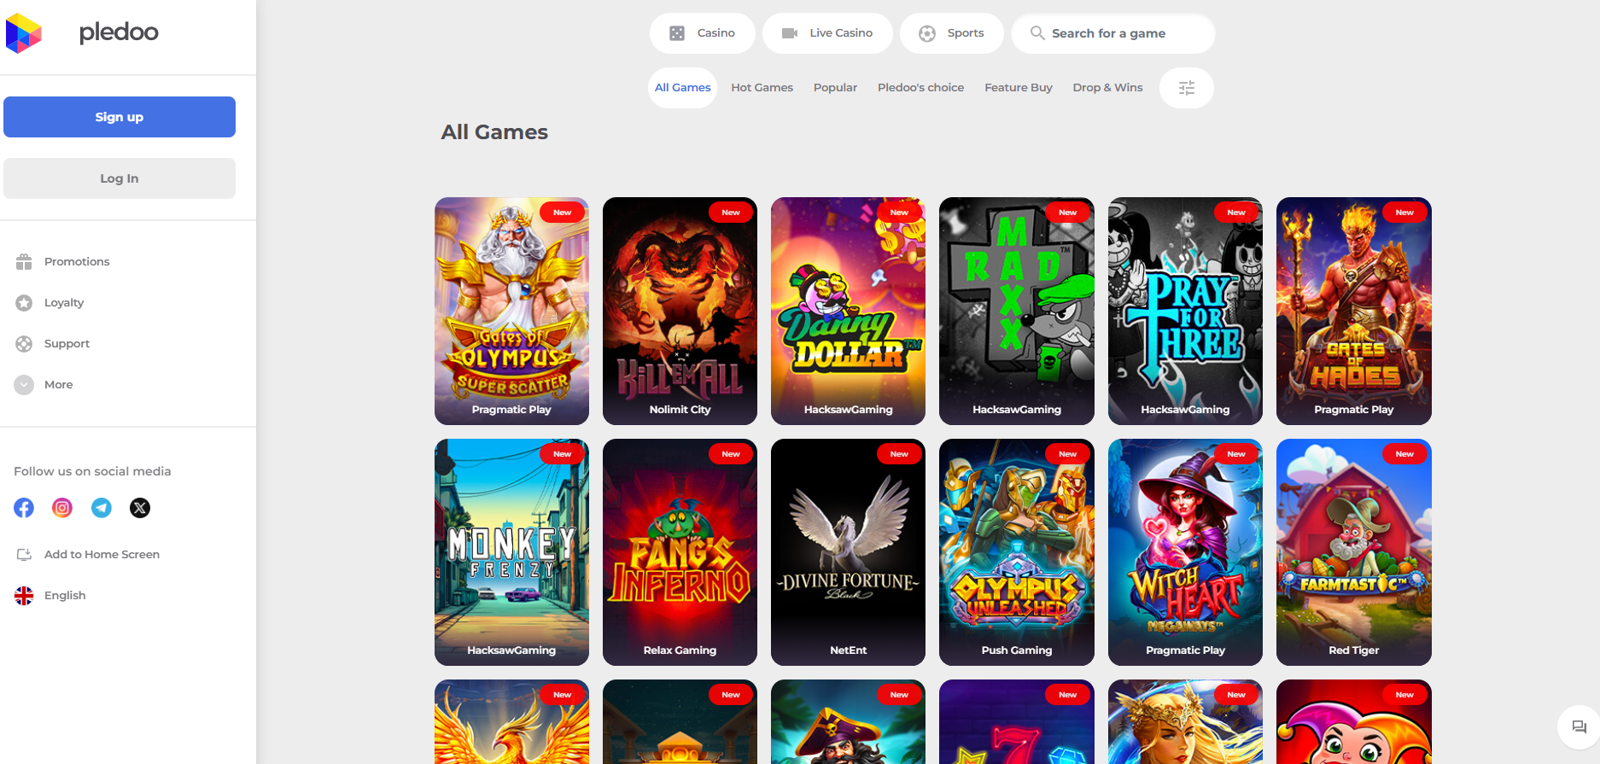This screenshot has width=1600, height=764.
Task: Click the NetEnt provider label
Action: [x=848, y=650]
